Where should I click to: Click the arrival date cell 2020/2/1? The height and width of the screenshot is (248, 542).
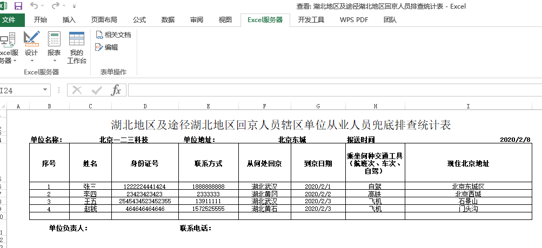pyautogui.click(x=318, y=186)
